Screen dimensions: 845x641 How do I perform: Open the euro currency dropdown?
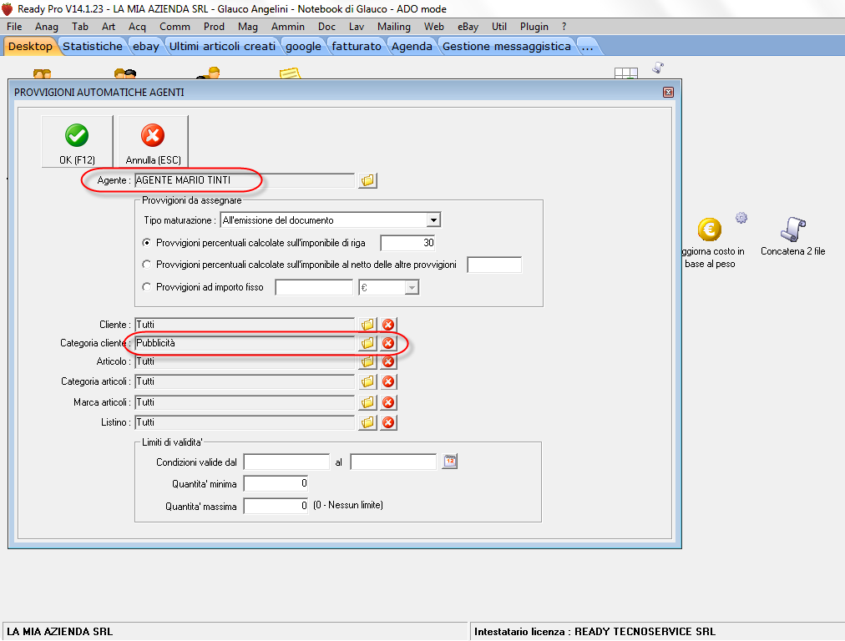[412, 288]
